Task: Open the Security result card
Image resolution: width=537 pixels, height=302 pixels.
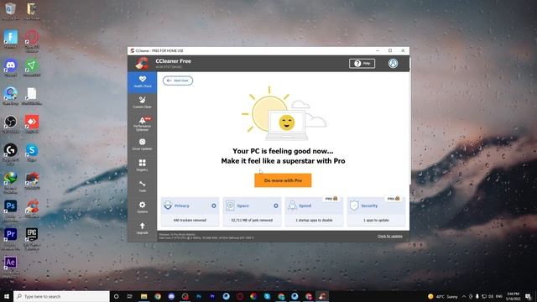Action: (x=376, y=211)
